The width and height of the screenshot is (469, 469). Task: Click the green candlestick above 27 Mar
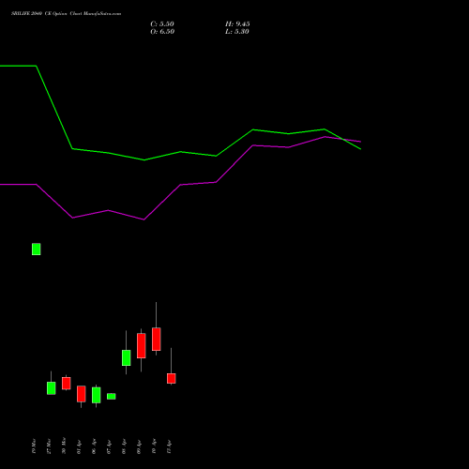tap(52, 388)
